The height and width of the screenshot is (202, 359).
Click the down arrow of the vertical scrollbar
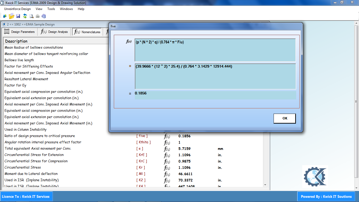pos(266,185)
